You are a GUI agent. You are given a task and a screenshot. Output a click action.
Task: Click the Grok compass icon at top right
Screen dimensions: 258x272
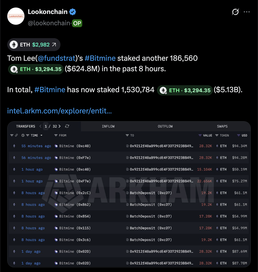click(x=235, y=12)
